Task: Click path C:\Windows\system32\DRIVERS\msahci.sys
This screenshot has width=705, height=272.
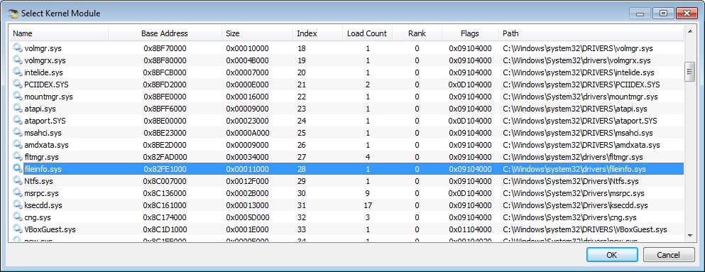Action: pyautogui.click(x=577, y=133)
